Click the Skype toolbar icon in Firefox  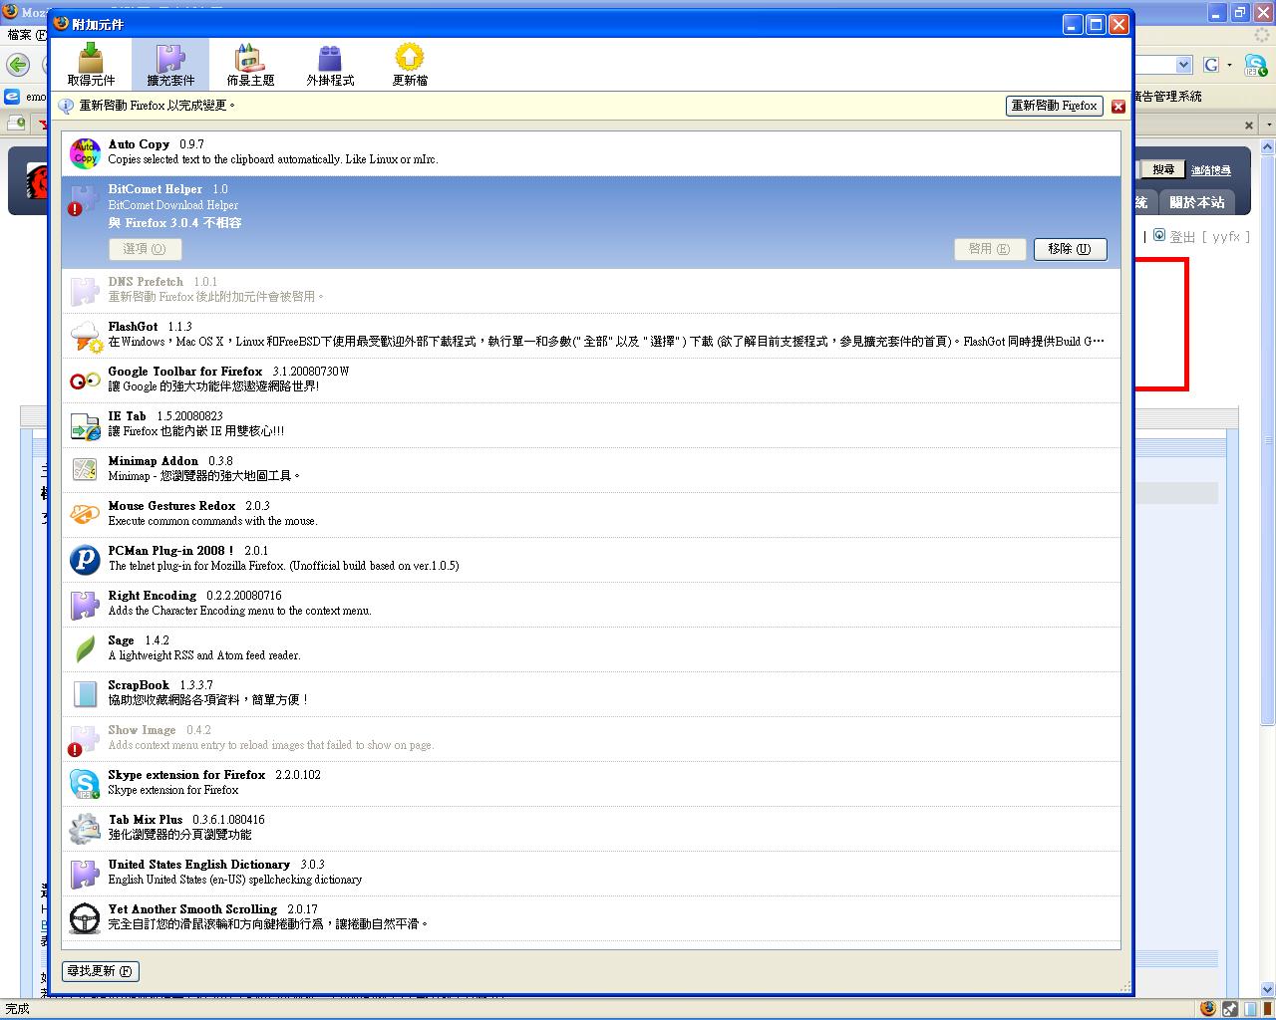click(x=1254, y=65)
